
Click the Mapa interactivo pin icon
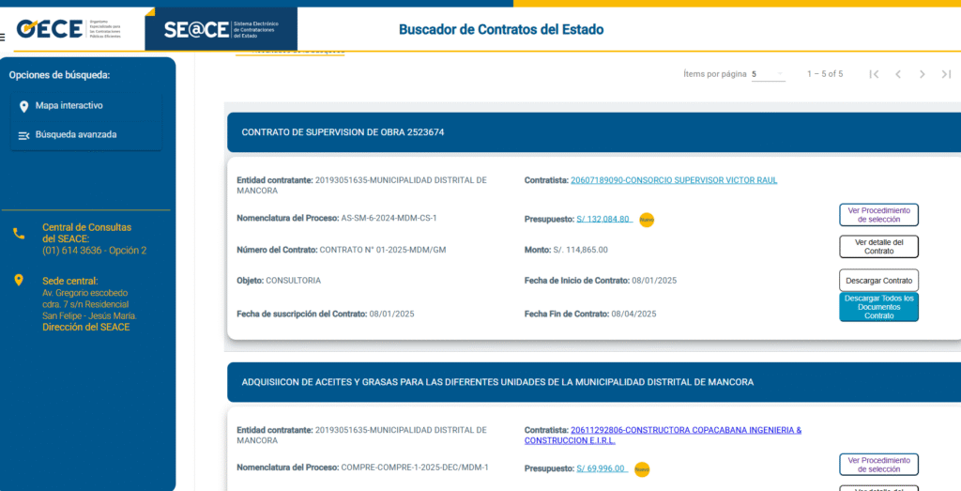(23, 106)
